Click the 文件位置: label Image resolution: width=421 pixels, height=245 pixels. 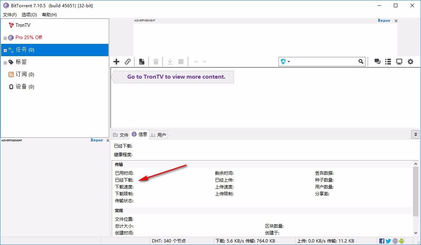(x=124, y=219)
